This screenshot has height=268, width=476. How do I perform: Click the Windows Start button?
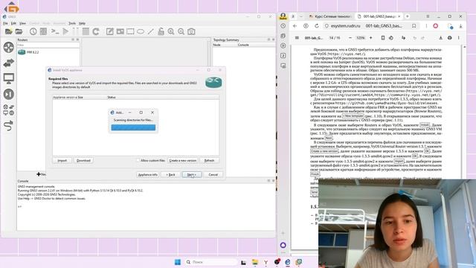pyautogui.click(x=178, y=262)
